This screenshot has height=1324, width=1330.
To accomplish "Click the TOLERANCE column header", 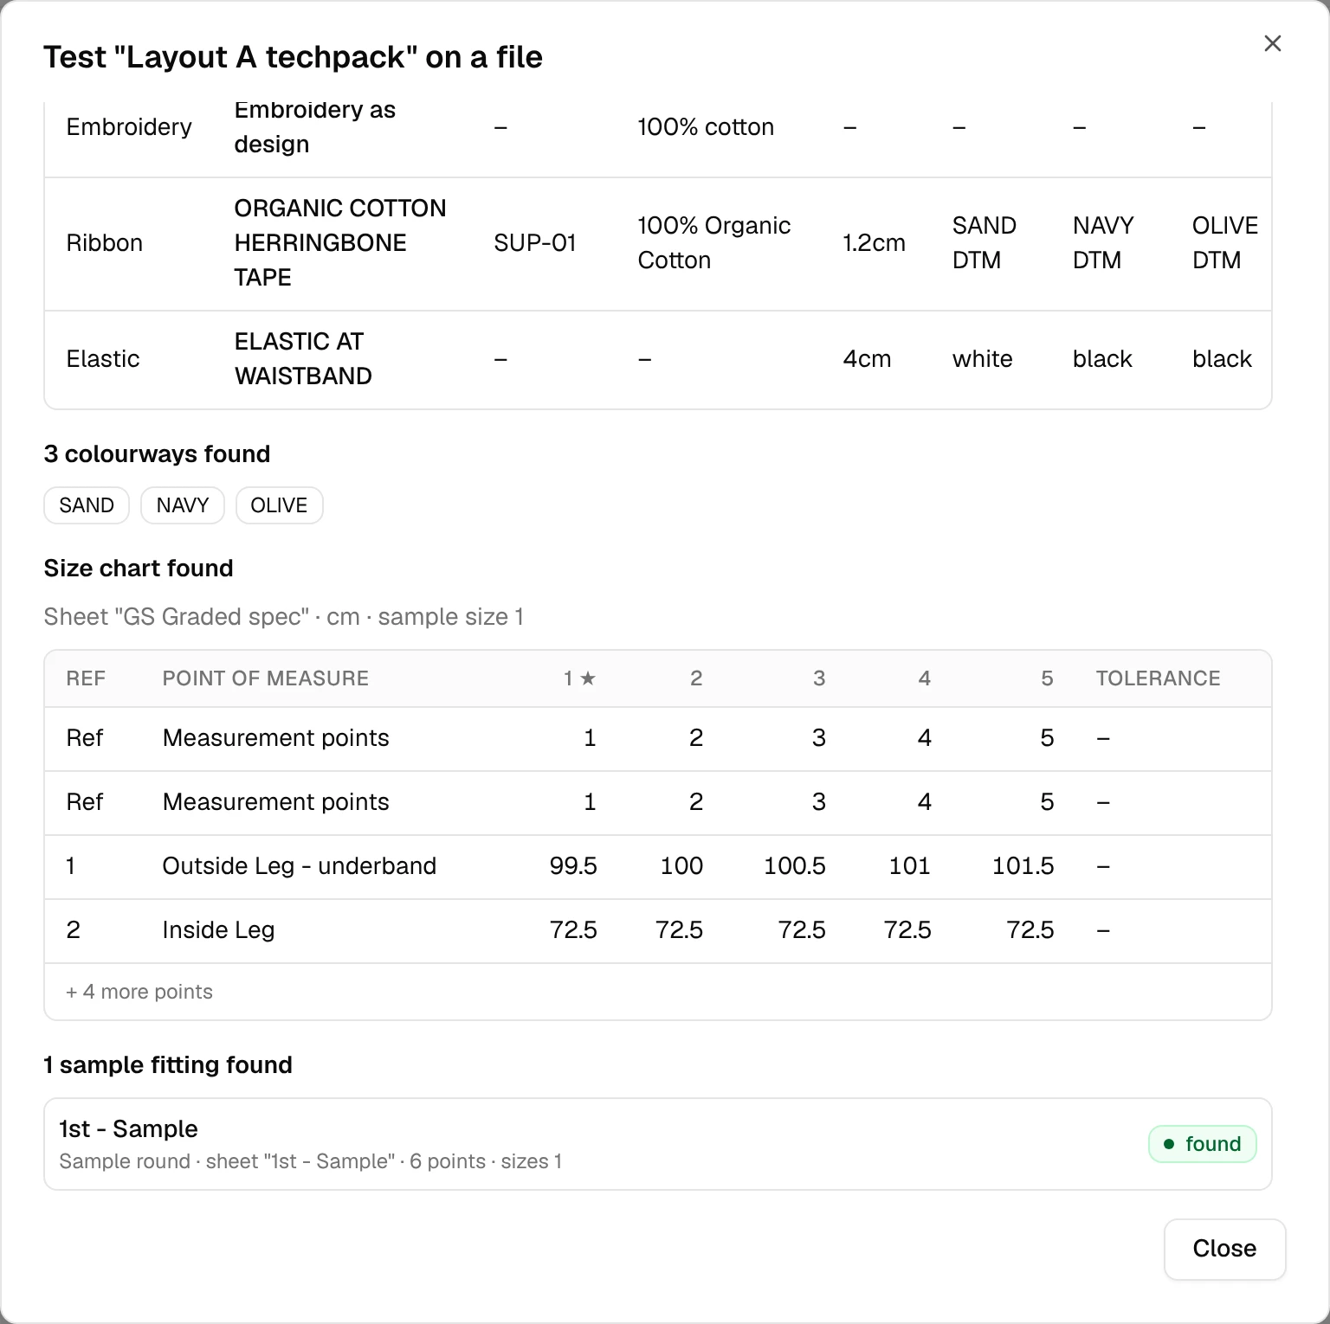I will pos(1159,678).
